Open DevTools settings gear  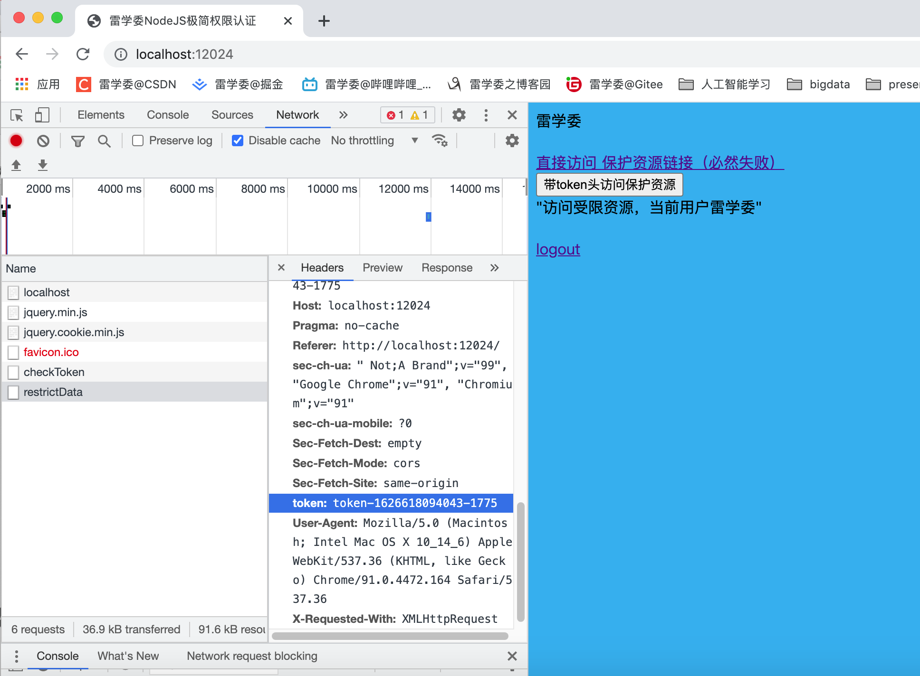pyautogui.click(x=458, y=115)
